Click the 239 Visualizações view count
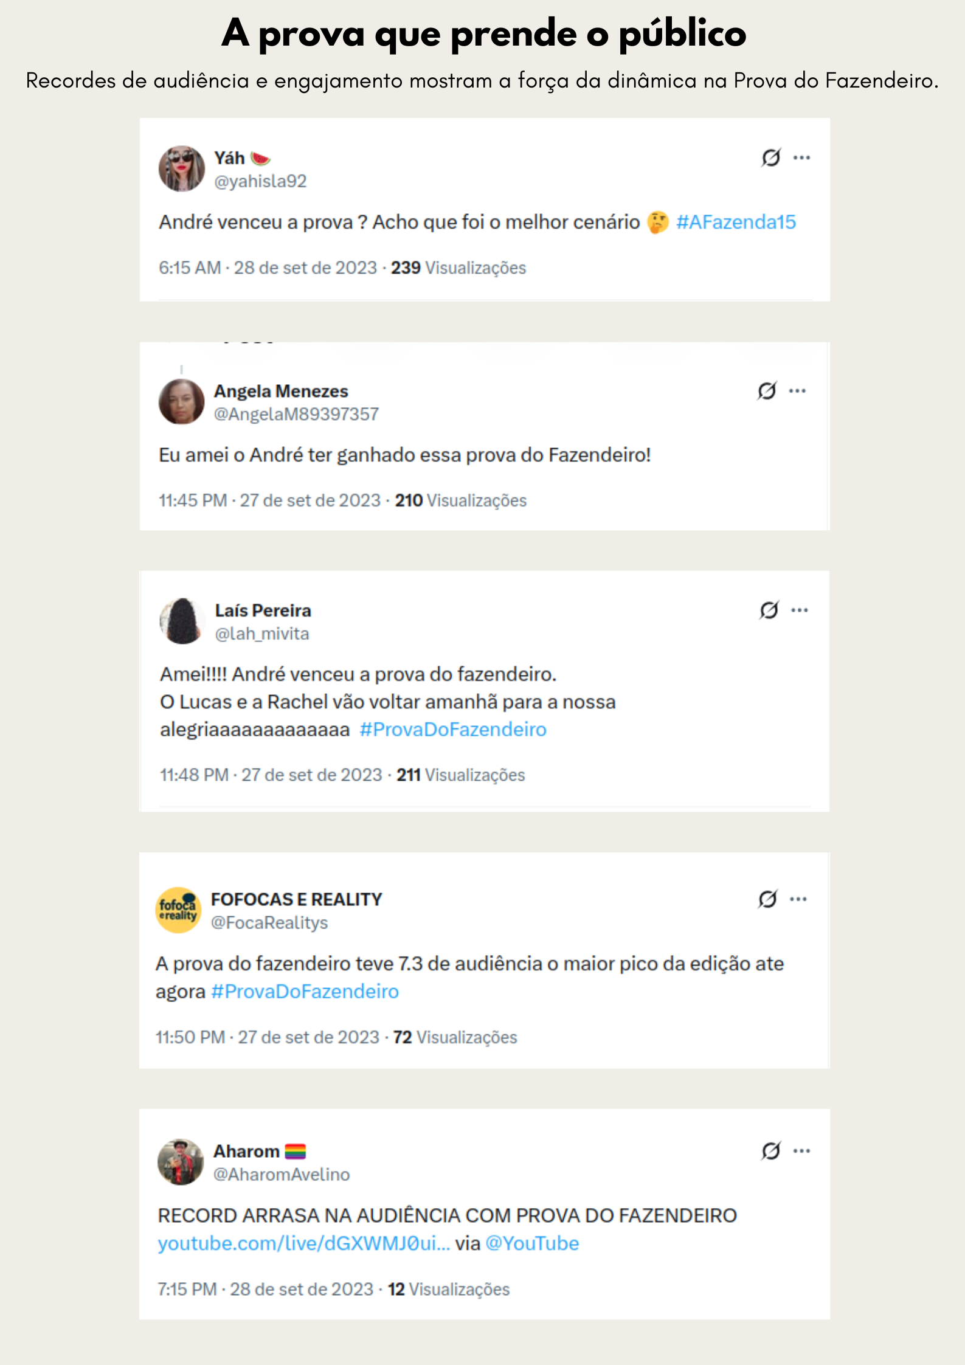Screen dimensions: 965x1365 coord(458,268)
